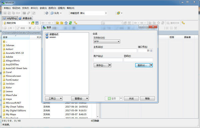Image resolution: width=200 pixels, height=128 pixels.
Task: Expand the arrow next to 高级 button
Action: (x=151, y=65)
